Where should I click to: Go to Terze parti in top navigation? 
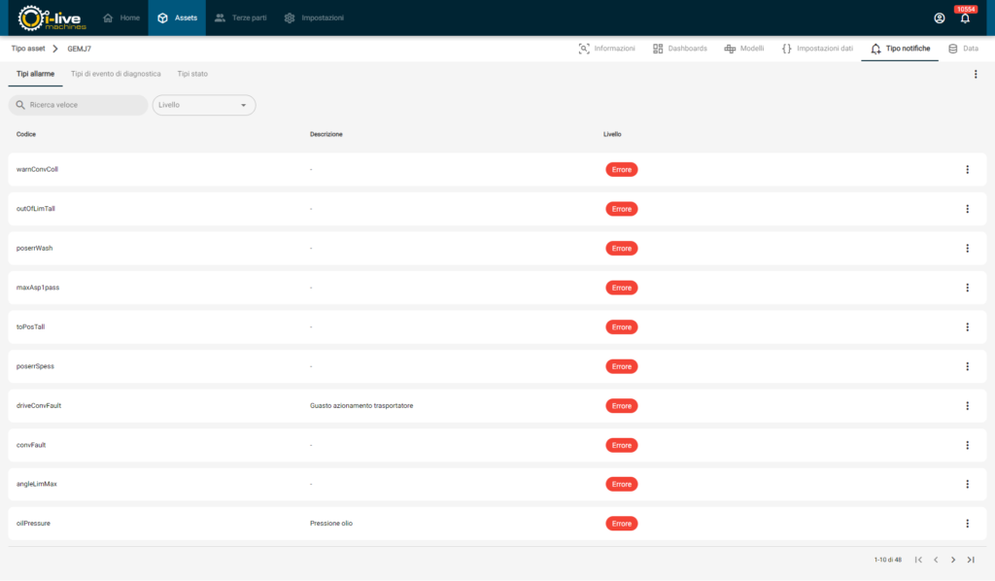tap(240, 17)
